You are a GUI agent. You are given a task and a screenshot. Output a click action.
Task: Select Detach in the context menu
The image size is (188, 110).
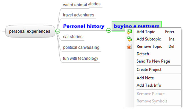coord(153,54)
